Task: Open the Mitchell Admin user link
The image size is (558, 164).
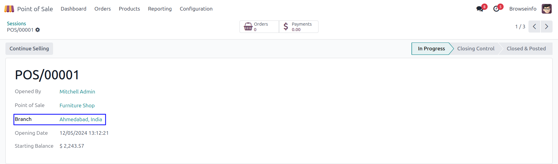Action: pyautogui.click(x=77, y=92)
